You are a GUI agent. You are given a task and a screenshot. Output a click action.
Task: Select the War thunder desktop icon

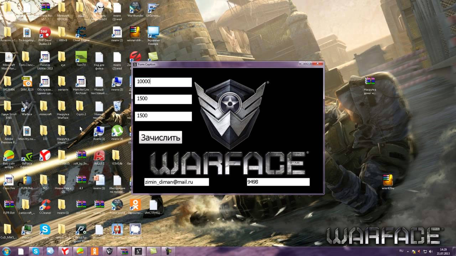pos(135,11)
